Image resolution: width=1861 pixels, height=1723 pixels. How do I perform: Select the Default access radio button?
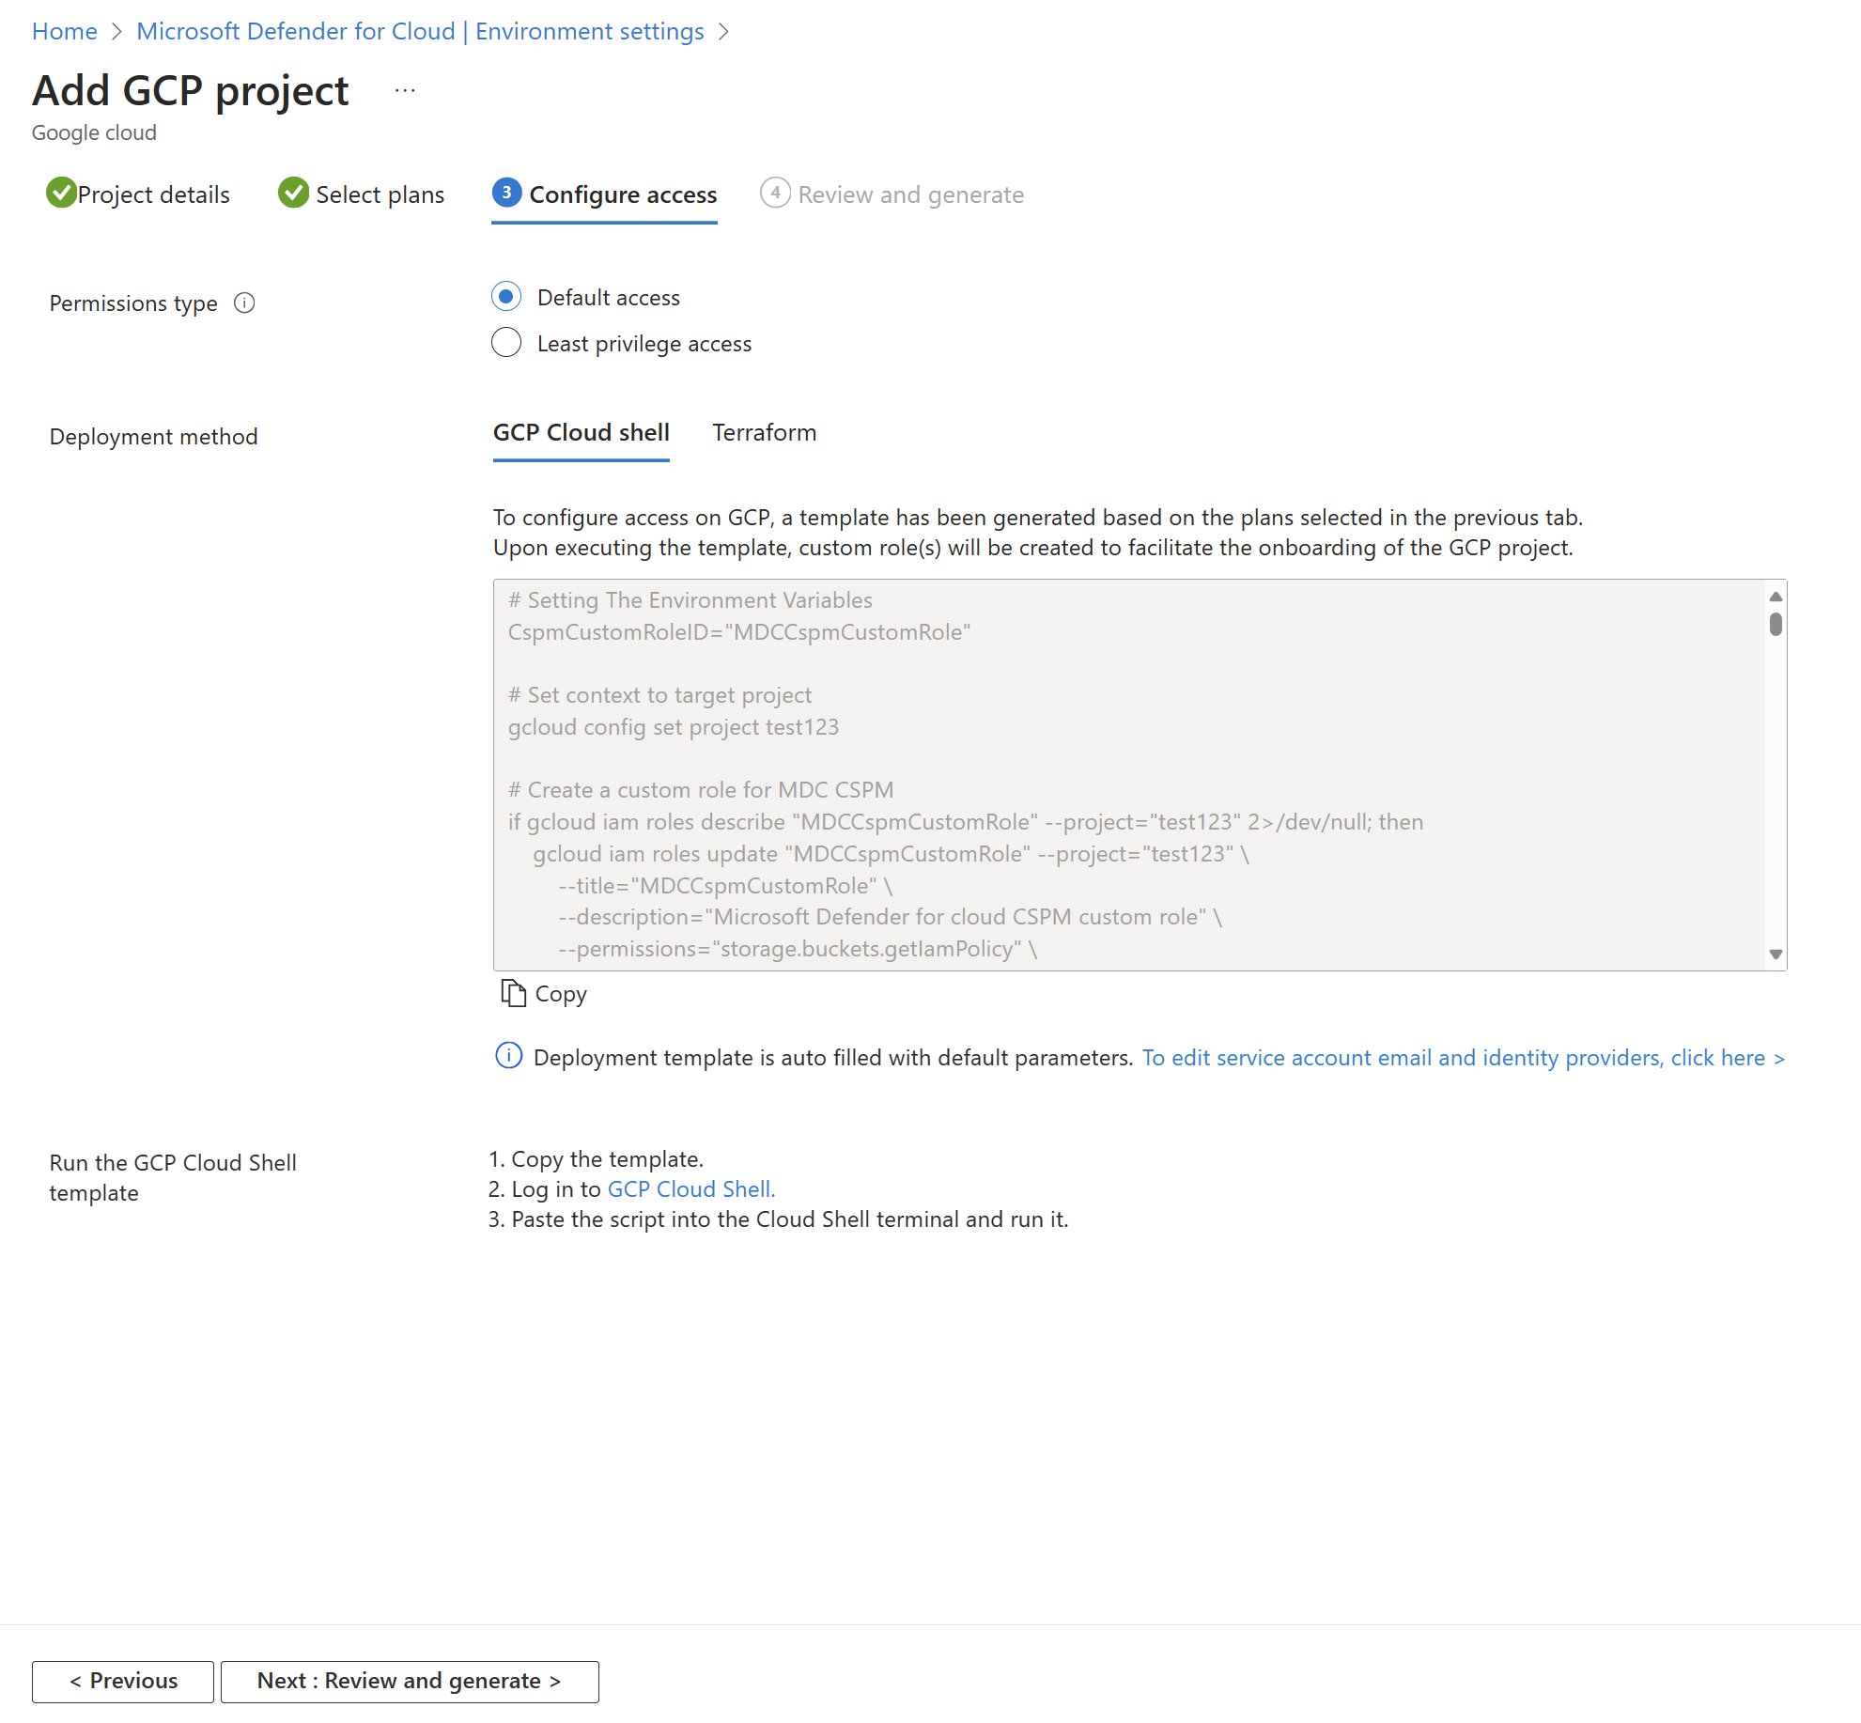(x=506, y=297)
